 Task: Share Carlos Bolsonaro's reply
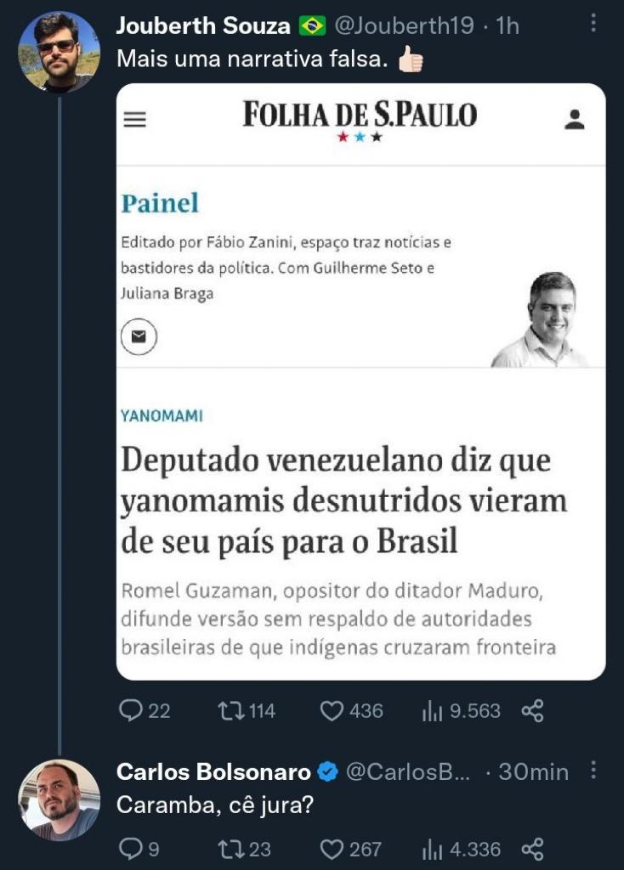532,849
